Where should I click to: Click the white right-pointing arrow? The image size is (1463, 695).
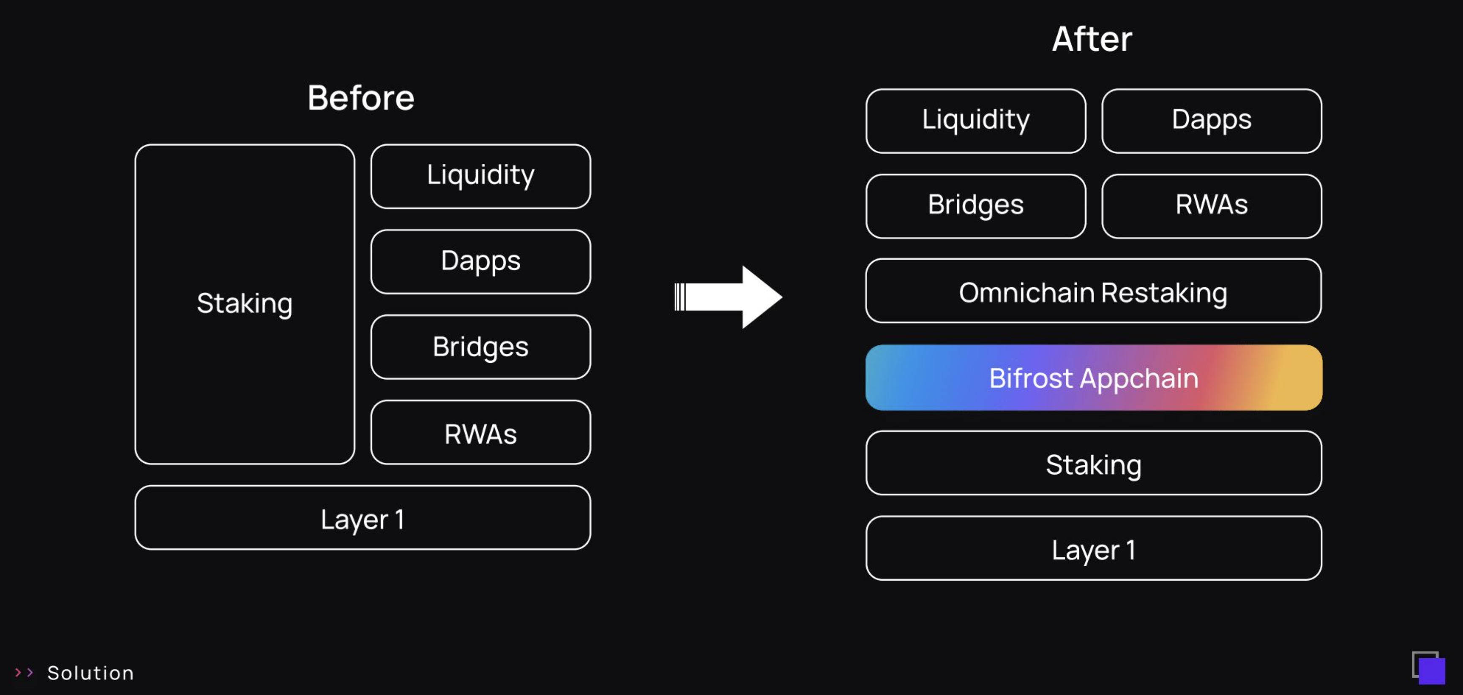point(729,297)
